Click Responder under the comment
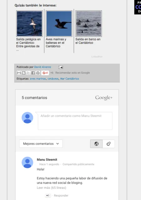The height and width of the screenshot is (200, 141). (x=61, y=196)
